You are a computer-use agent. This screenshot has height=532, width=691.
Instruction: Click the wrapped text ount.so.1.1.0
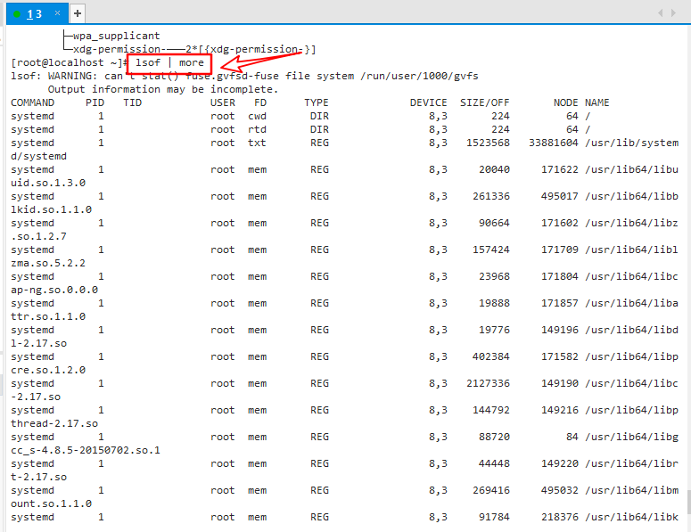tap(51, 503)
